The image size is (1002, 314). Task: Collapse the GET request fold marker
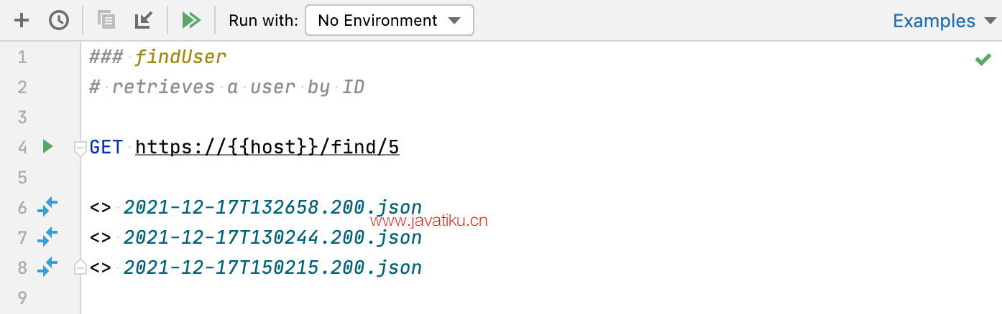tap(81, 148)
